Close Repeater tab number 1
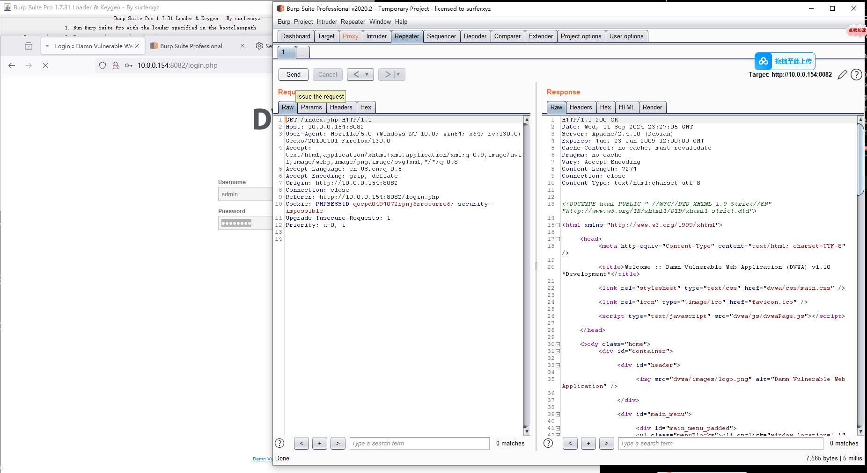867x473 pixels. (290, 52)
